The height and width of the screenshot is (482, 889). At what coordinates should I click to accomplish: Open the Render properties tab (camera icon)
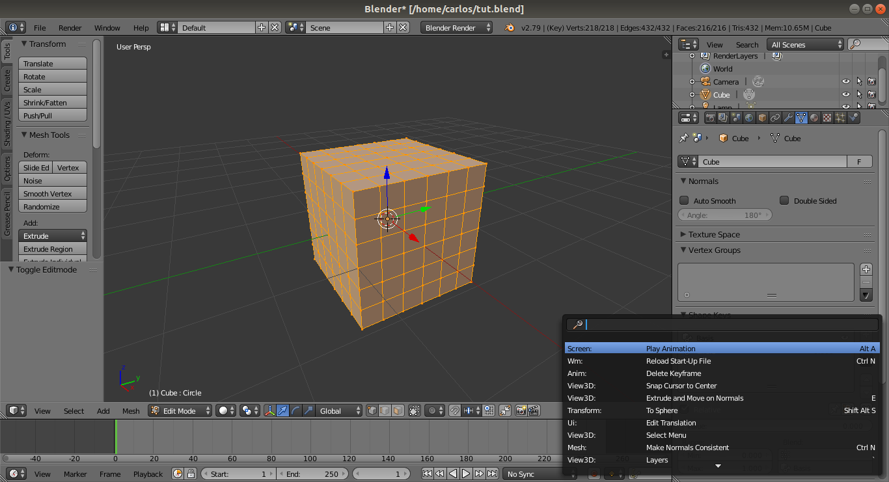710,118
